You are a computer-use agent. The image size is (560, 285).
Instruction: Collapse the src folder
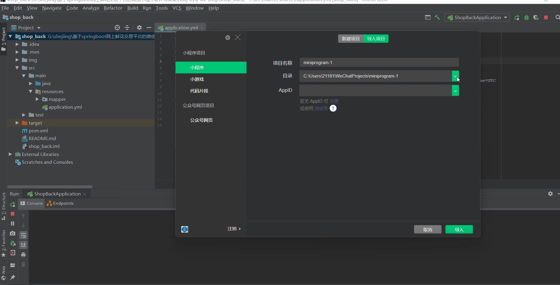pos(17,68)
